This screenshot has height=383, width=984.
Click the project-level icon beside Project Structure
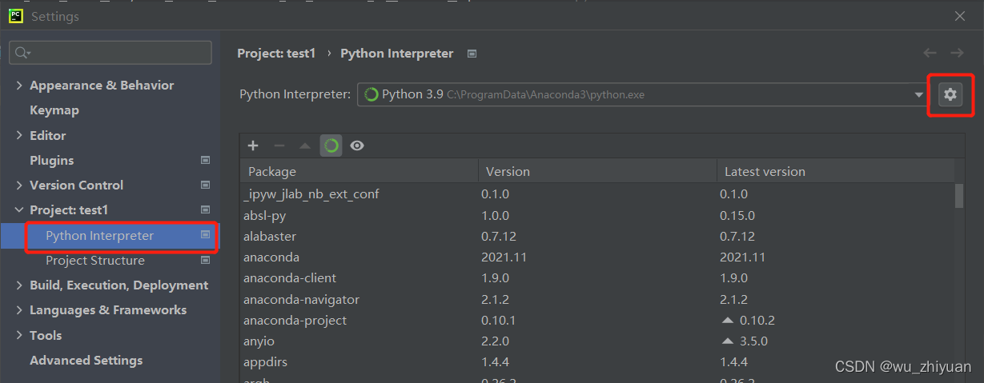point(205,260)
